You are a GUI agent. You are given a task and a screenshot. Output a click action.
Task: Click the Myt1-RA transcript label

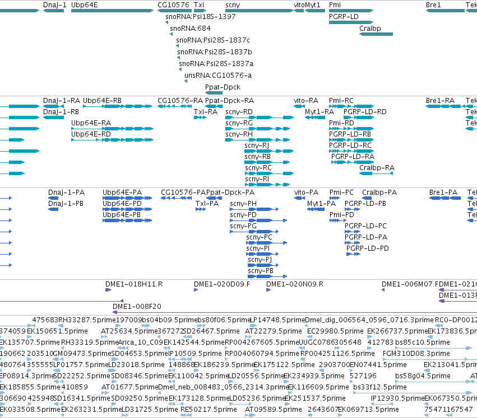[319, 112]
